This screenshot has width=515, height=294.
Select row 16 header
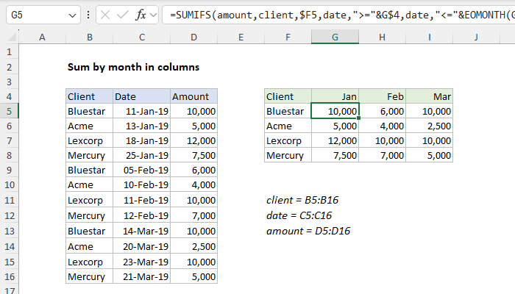pyautogui.click(x=9, y=276)
